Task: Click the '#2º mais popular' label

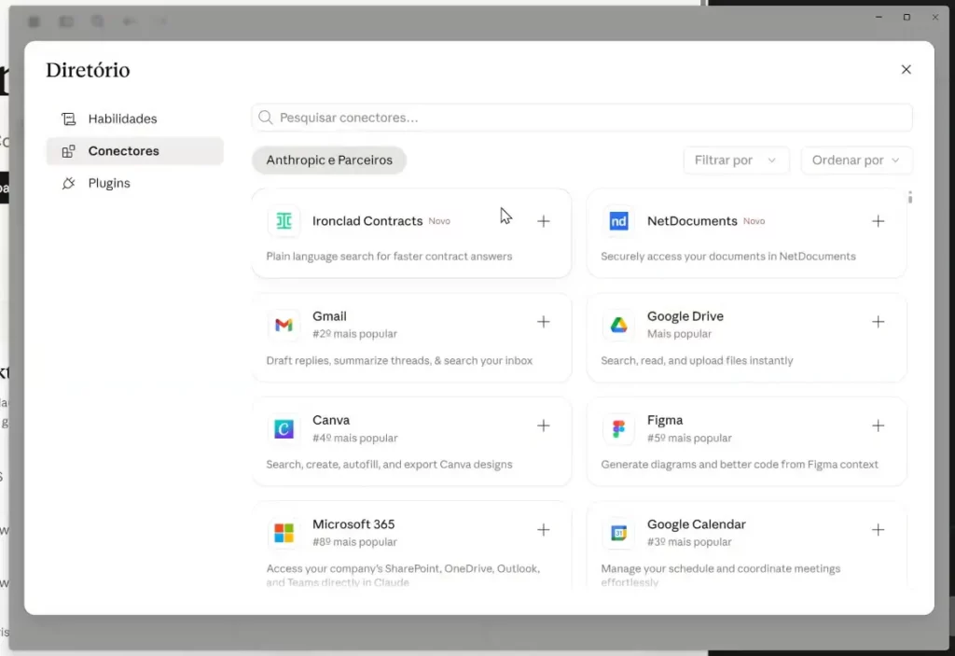Action: coord(354,333)
